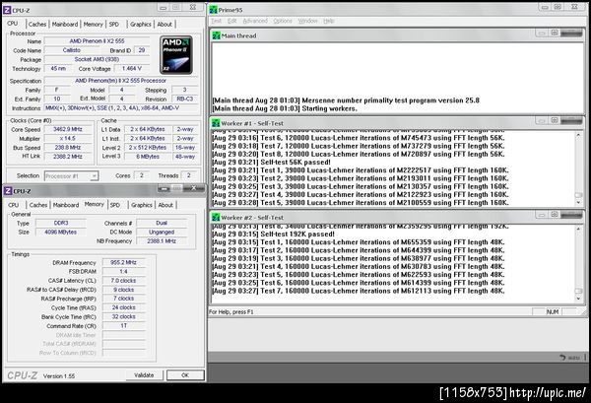This screenshot has width=591, height=403.
Task: Click the DRAM Frequency value 955.2 MHz
Action: pyautogui.click(x=124, y=262)
